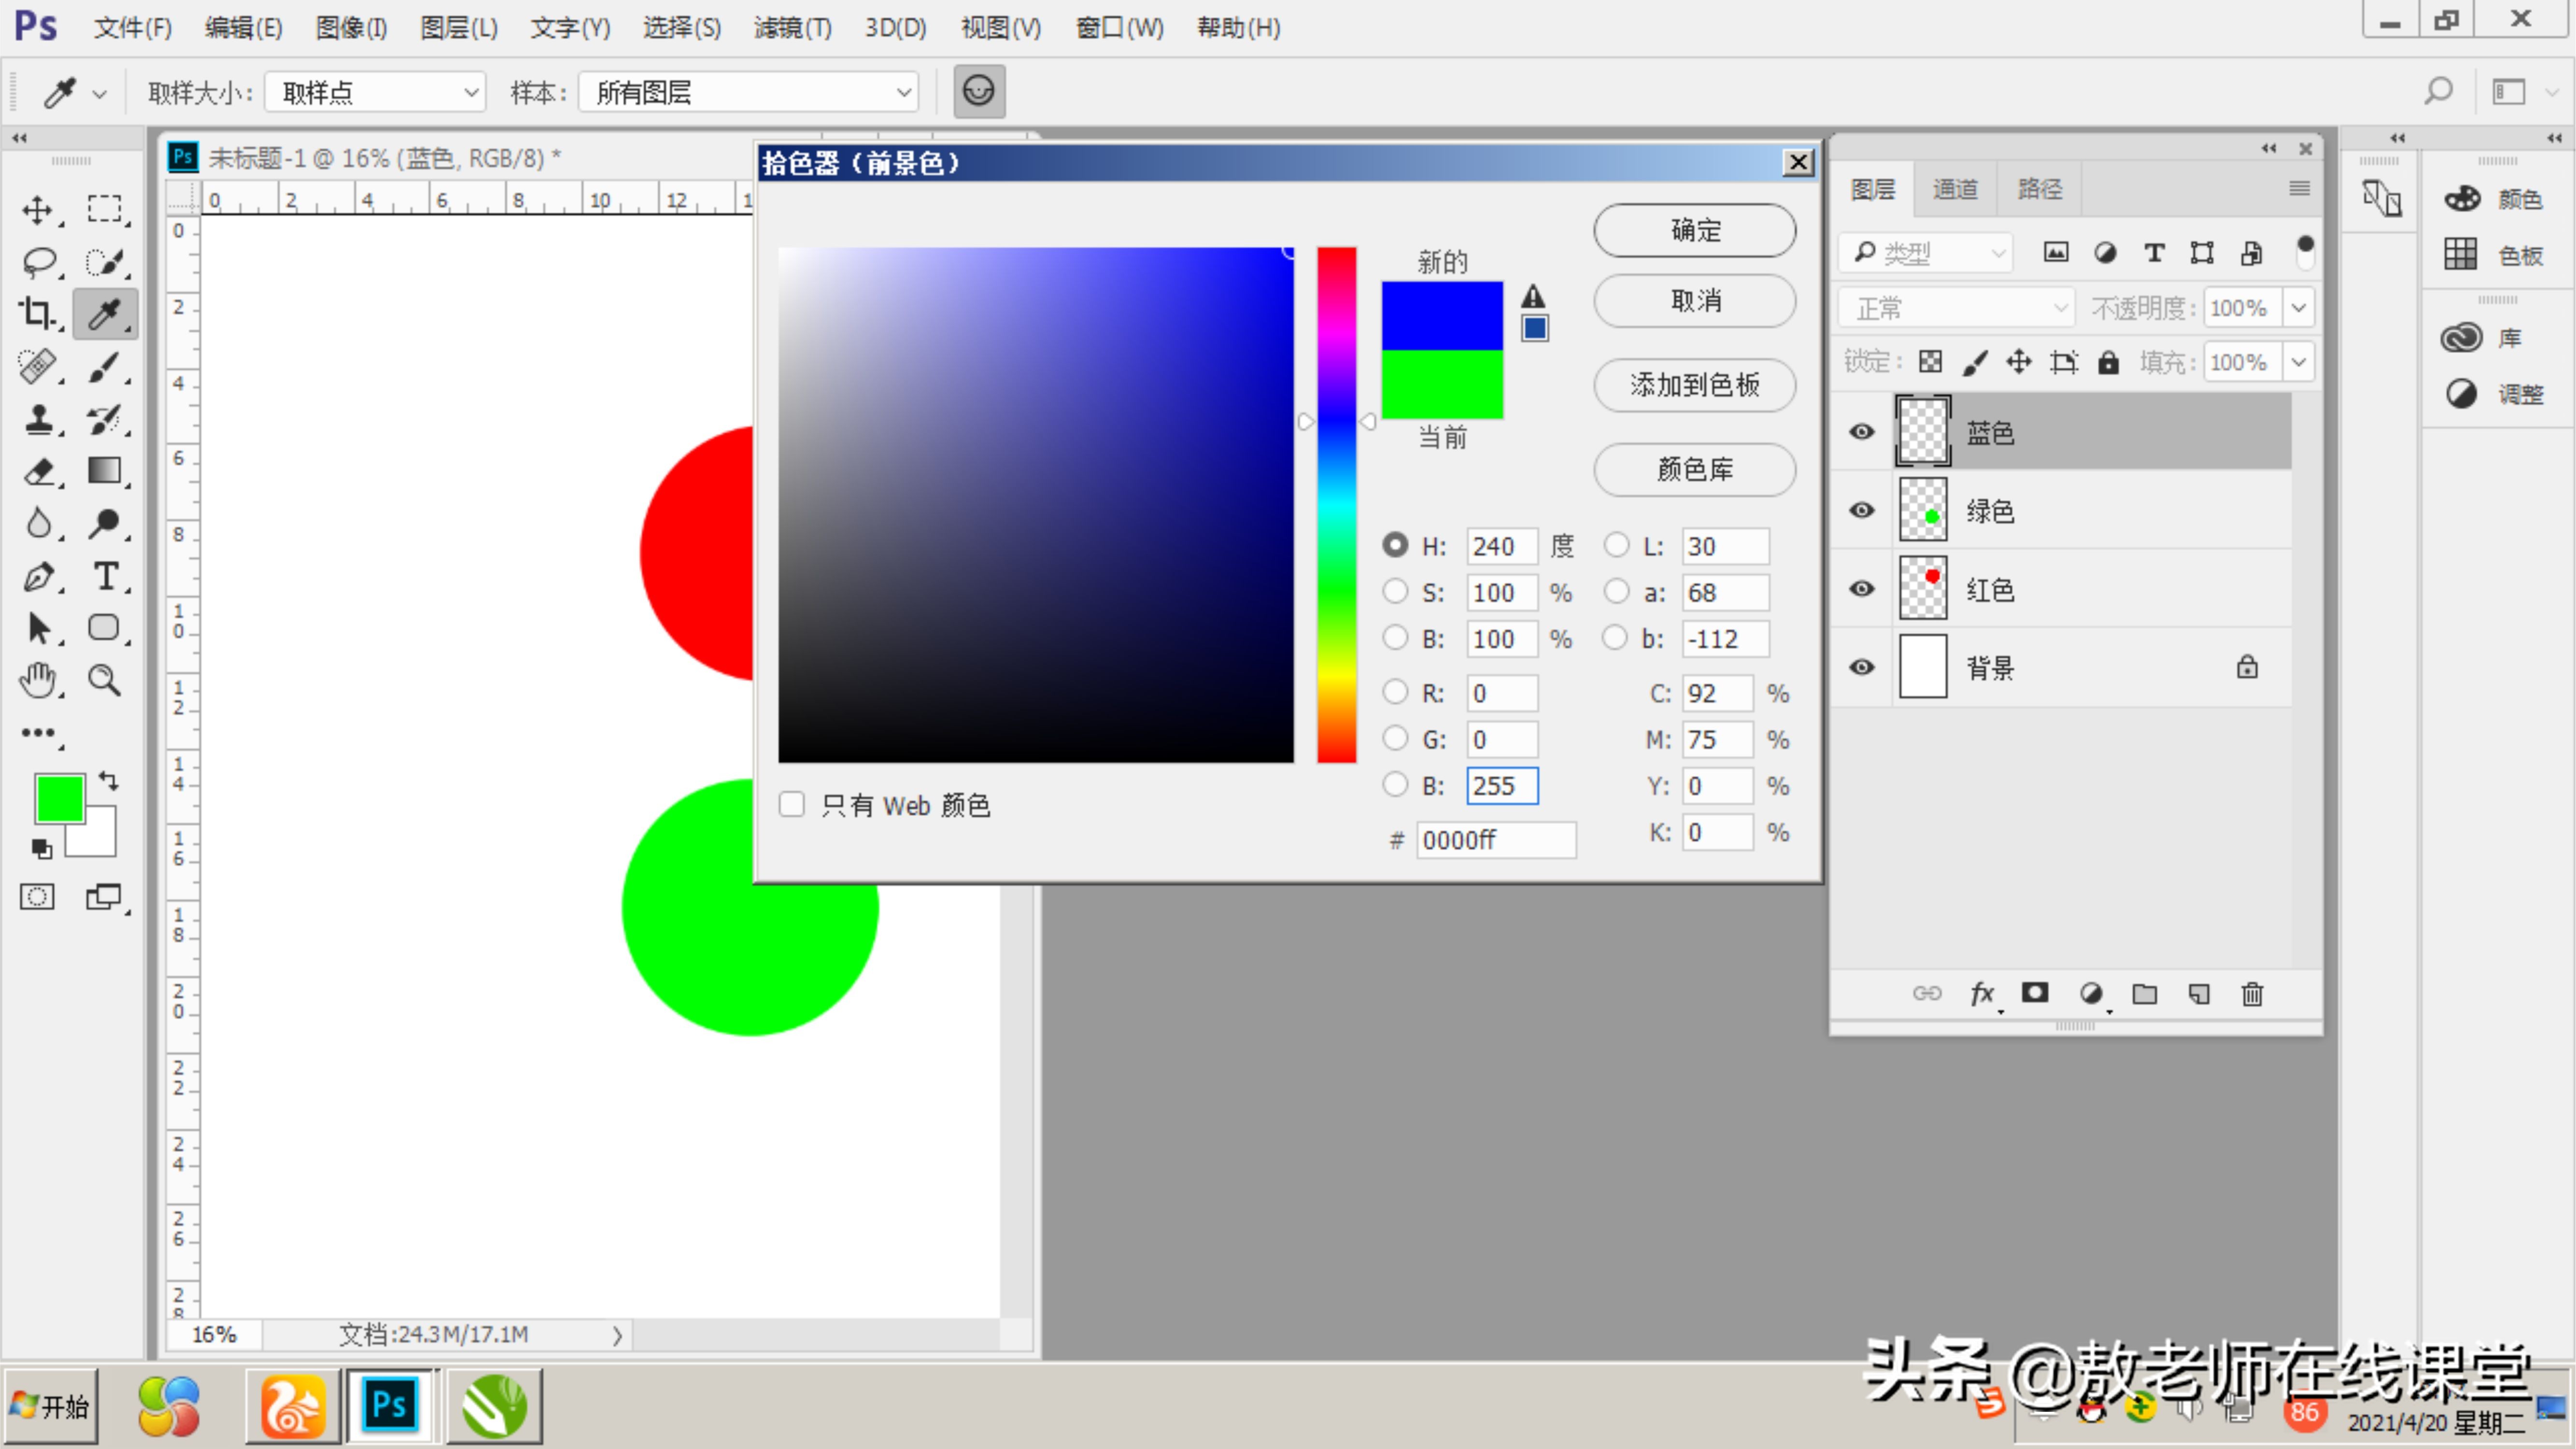Switch to the 通道 tab
2576x1449 pixels.
1955,188
